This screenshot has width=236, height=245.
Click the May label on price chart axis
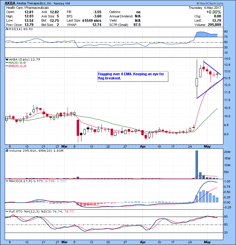207,147
